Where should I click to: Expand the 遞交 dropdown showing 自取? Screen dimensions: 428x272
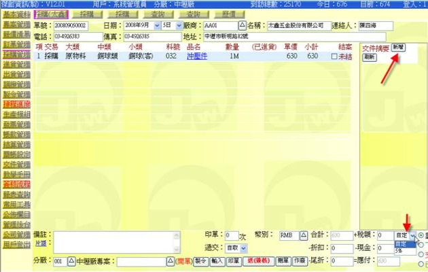coord(242,248)
